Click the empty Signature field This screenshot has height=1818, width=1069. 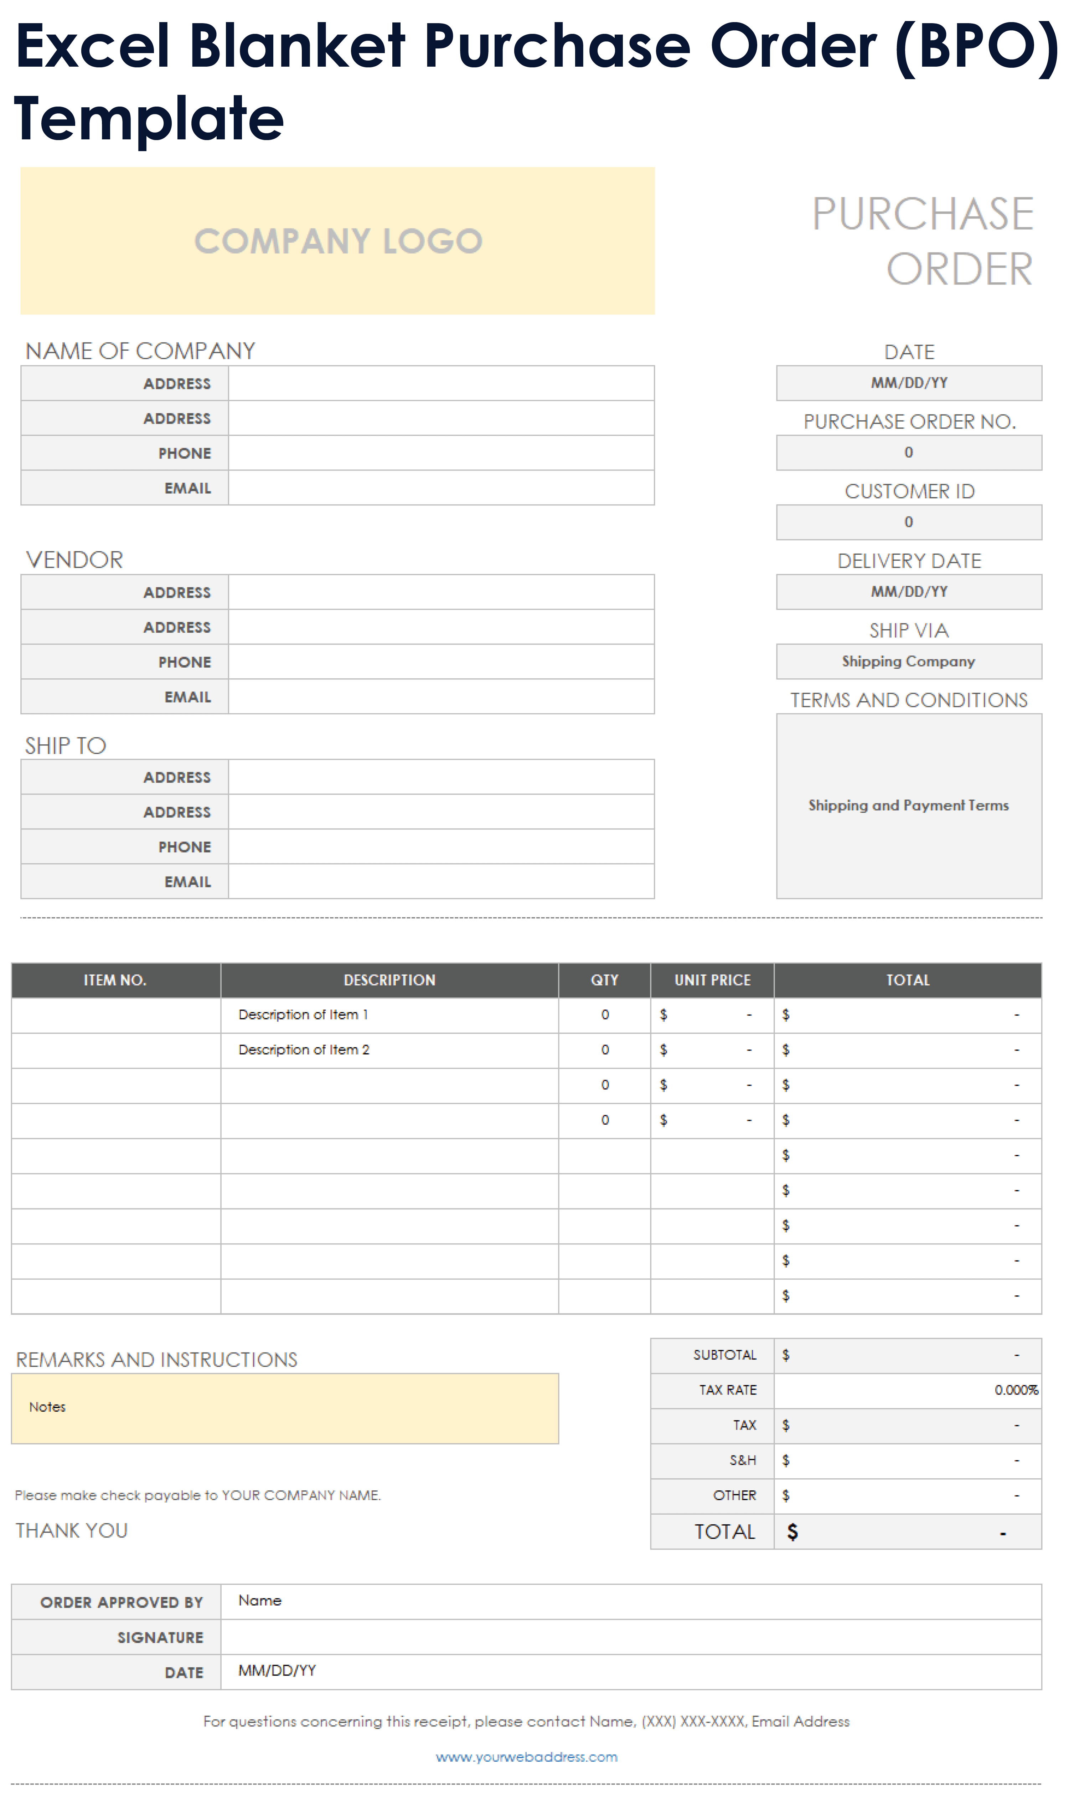[631, 1637]
